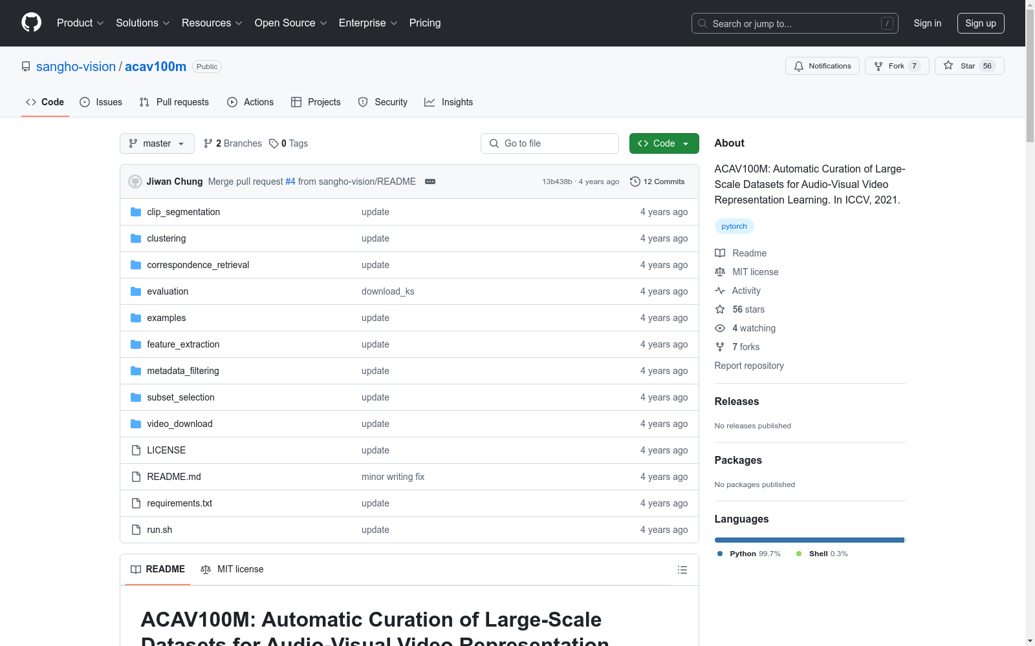Image resolution: width=1035 pixels, height=646 pixels.
Task: Click the Python language bar segment
Action: [x=809, y=540]
